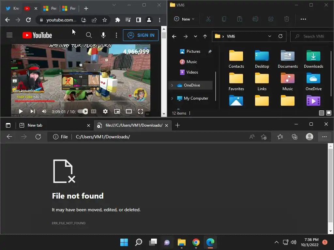Bookmark the YouTube page with star icon
Screen dimensions: 334x250
pos(105,20)
